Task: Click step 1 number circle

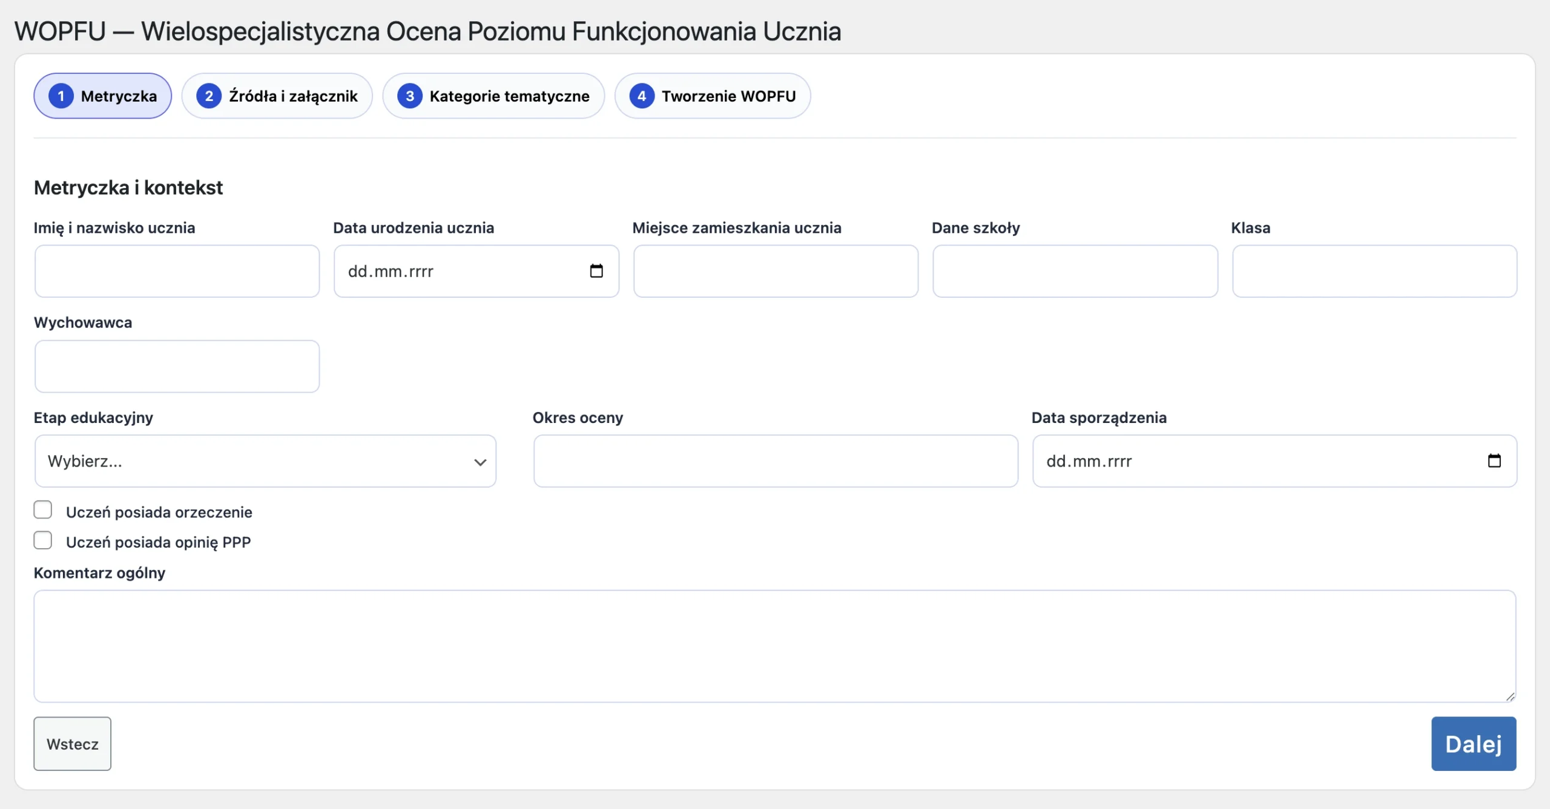Action: (61, 96)
